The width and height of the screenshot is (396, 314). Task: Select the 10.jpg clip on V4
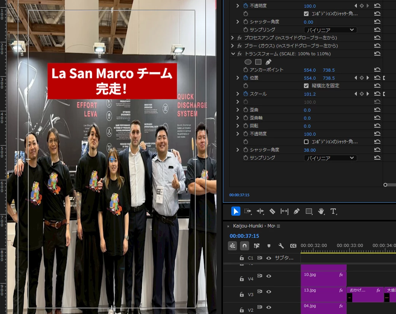[323, 279]
